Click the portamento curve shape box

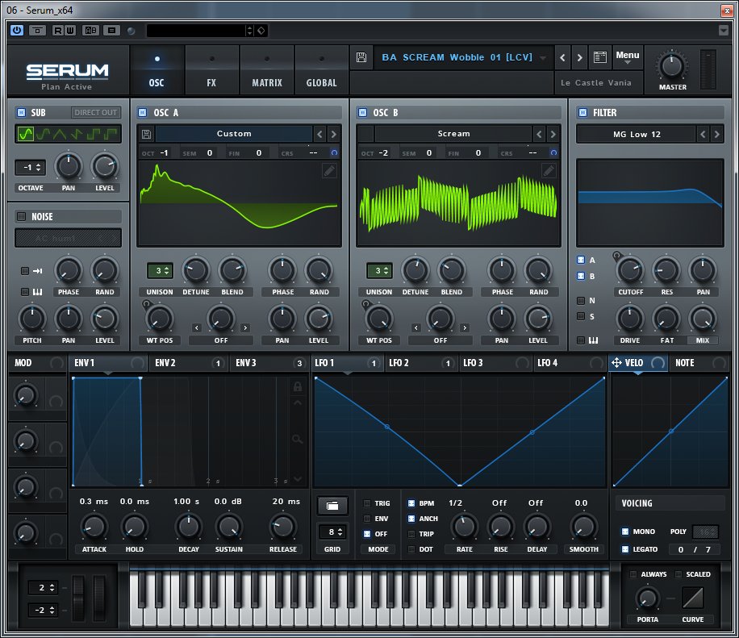693,598
